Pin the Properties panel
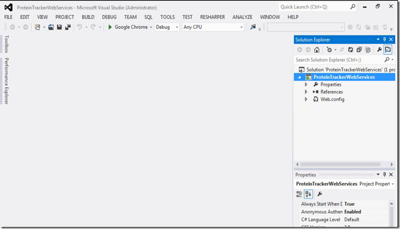Image resolution: width=400 pixels, height=229 pixels. (385, 175)
